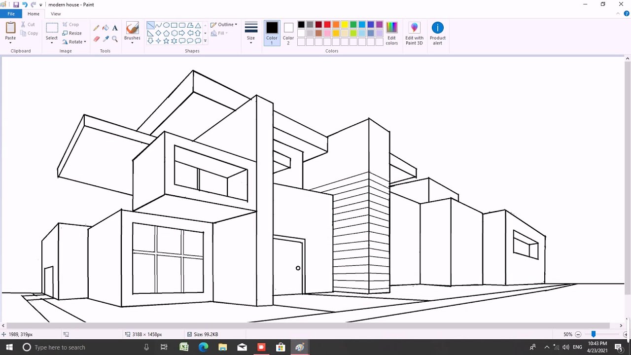The height and width of the screenshot is (355, 631).
Task: Pick the purple color swatch
Action: coord(380,25)
